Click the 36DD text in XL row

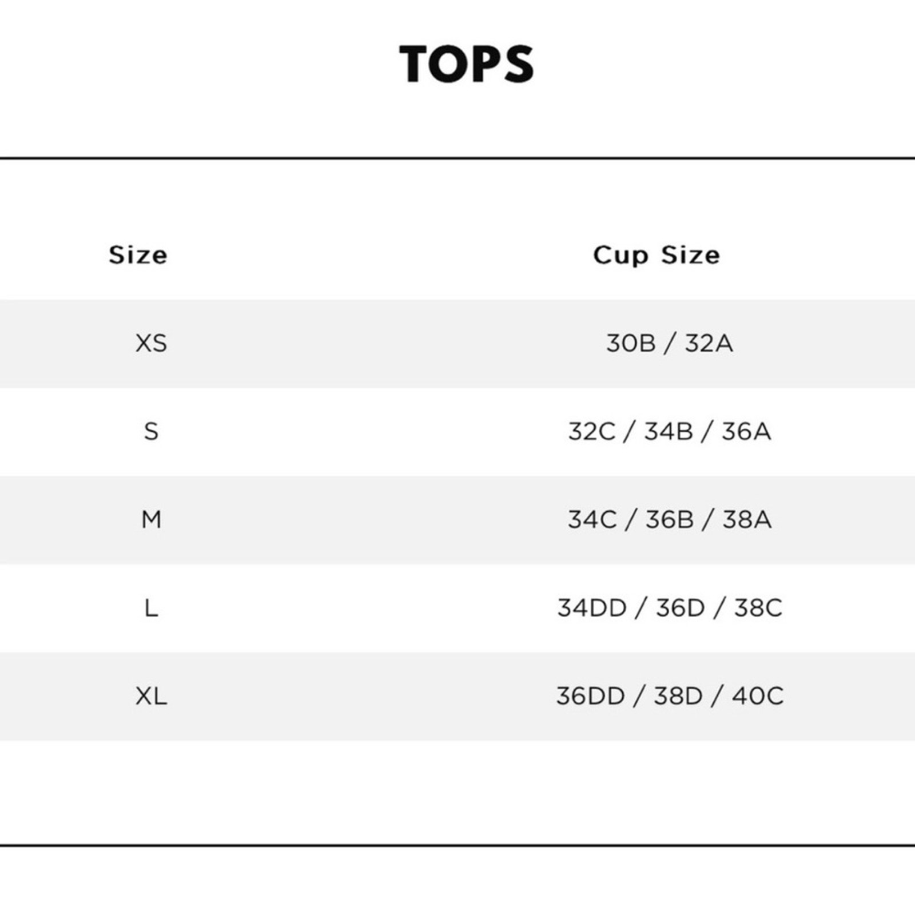591,696
